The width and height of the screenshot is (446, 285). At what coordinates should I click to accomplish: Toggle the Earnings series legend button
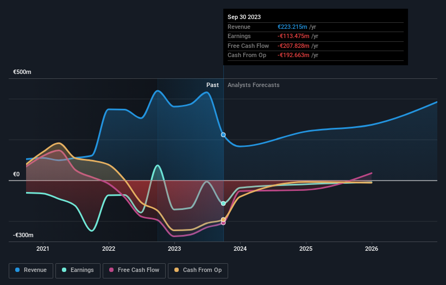pyautogui.click(x=78, y=270)
